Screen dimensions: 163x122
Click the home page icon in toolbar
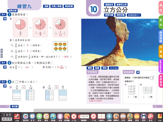click(25, 116)
